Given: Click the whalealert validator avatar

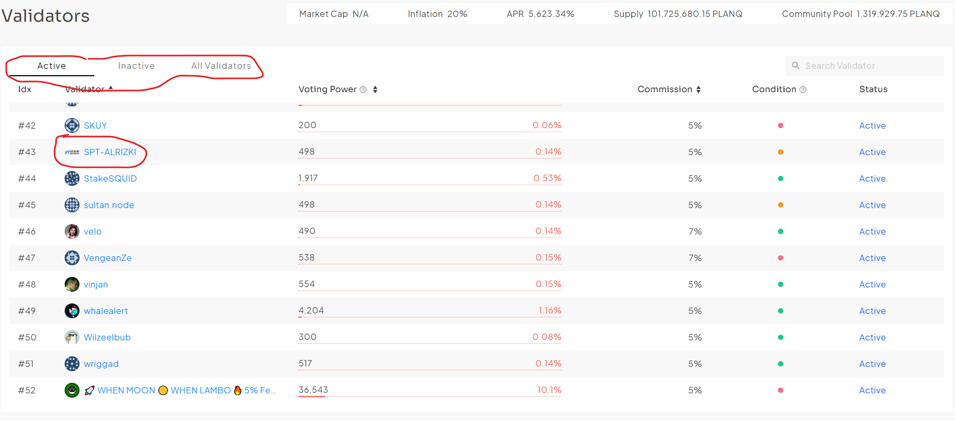Looking at the screenshot, I should click(x=72, y=311).
